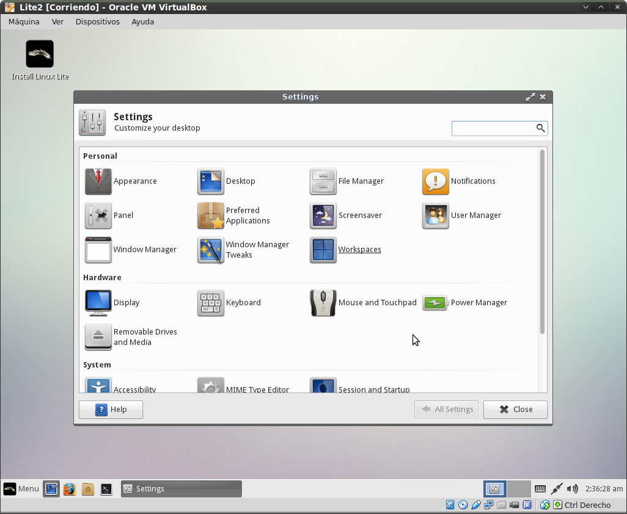This screenshot has height=514, width=627.
Task: Click the volume icon in the panel
Action: click(x=572, y=488)
